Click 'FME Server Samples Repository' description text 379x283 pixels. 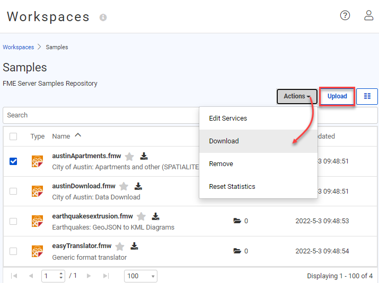[50, 84]
